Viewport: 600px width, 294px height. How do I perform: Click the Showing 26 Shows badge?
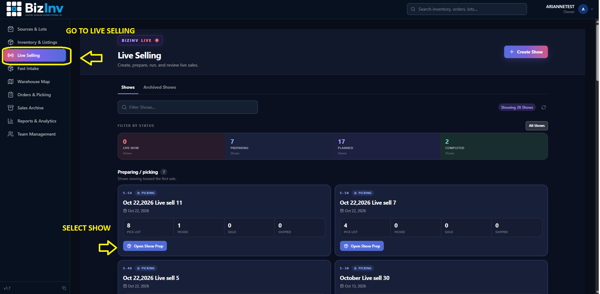pos(517,107)
